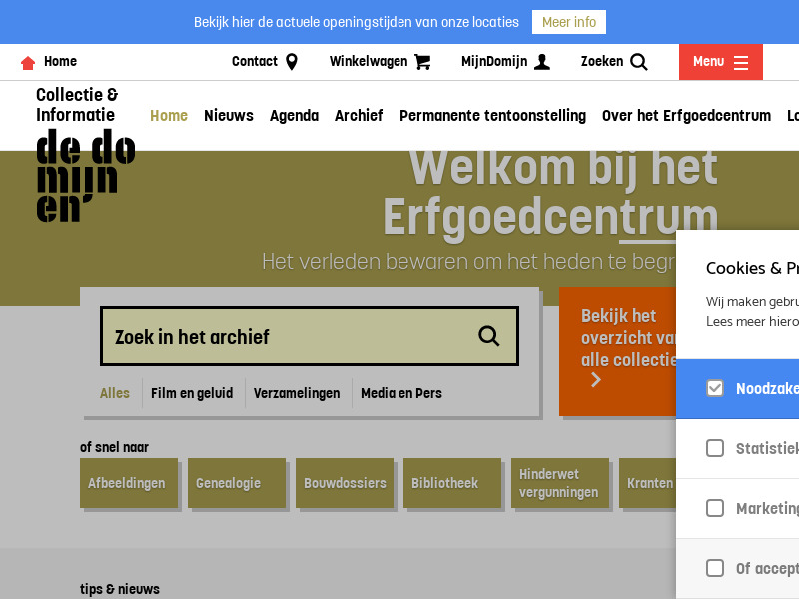
Task: Expand the 'Of accepteer' cookie option row
Action: [715, 568]
